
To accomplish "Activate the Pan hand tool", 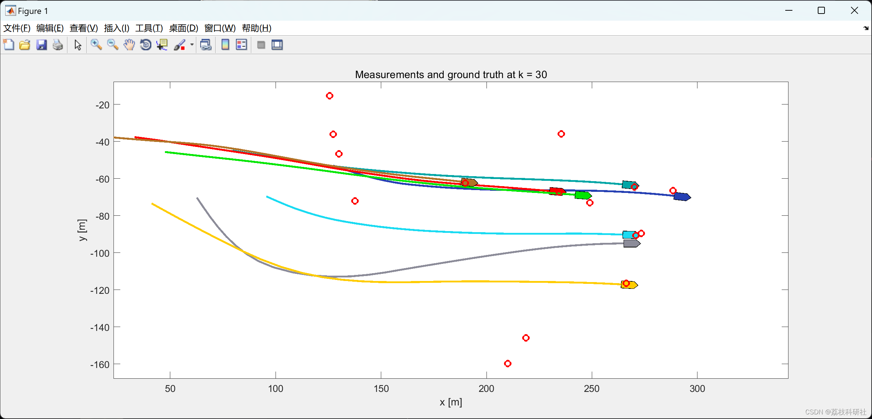I will coord(129,45).
